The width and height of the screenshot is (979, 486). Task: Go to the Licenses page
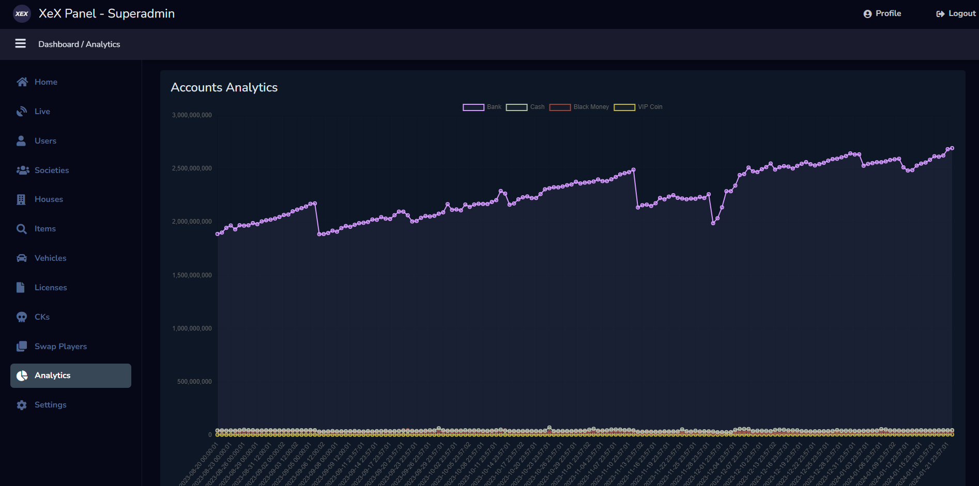51,288
